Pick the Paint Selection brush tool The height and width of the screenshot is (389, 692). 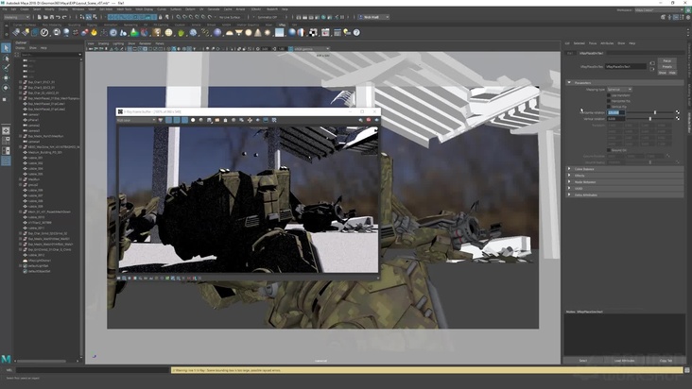6,68
